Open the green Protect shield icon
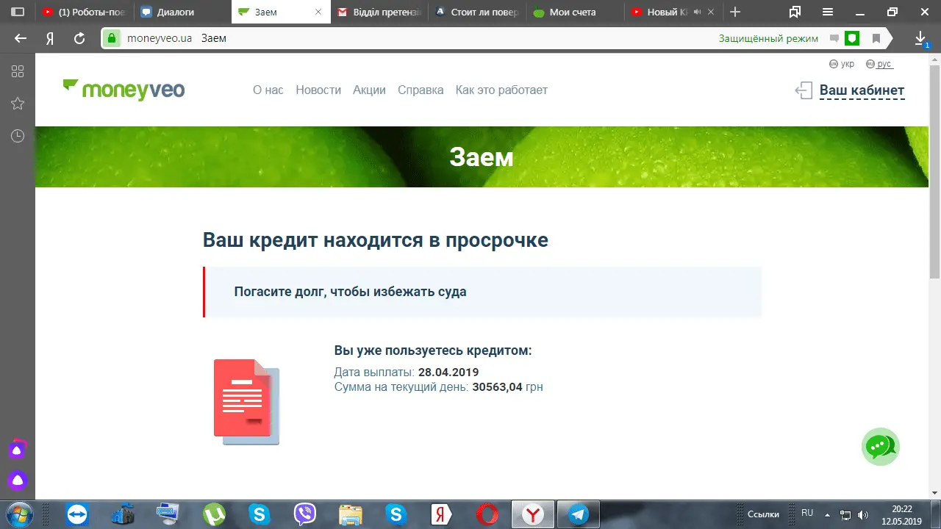The height and width of the screenshot is (529, 941). tap(851, 38)
